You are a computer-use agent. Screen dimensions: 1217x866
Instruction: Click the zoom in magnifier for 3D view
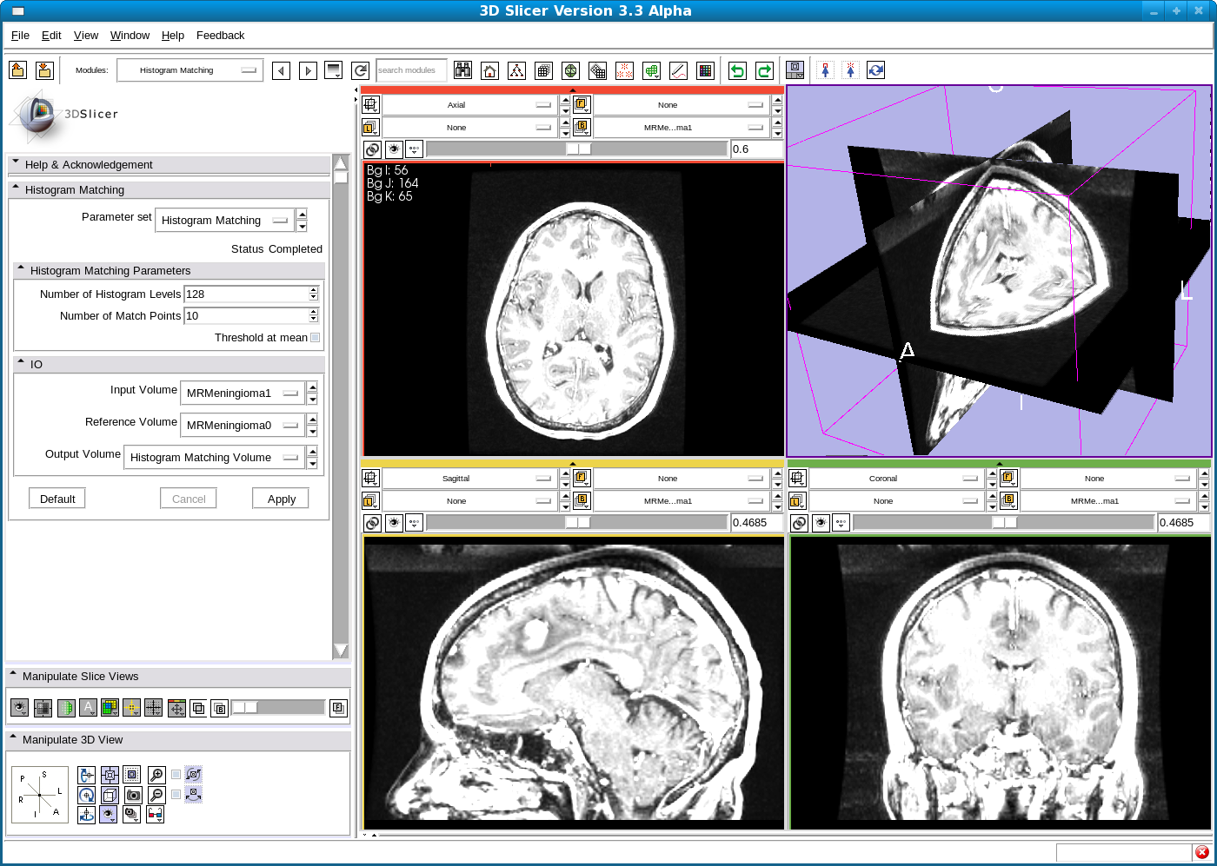[156, 774]
